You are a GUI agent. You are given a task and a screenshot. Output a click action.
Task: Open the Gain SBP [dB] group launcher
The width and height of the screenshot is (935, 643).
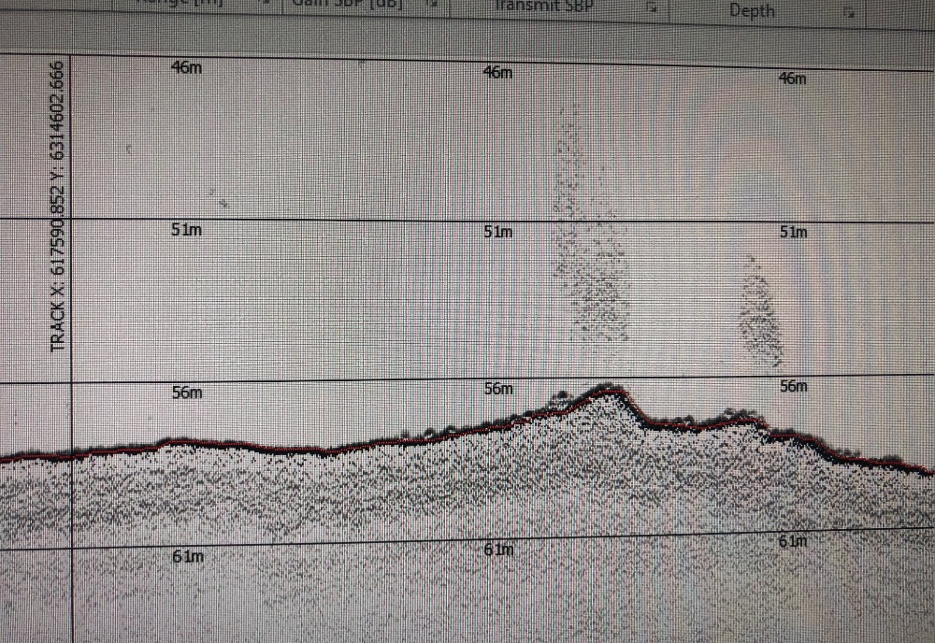pos(433,5)
